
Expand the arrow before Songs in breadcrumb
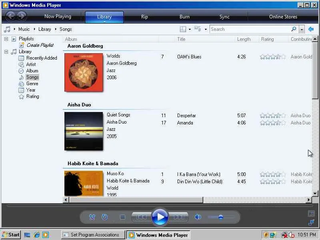pos(56,29)
